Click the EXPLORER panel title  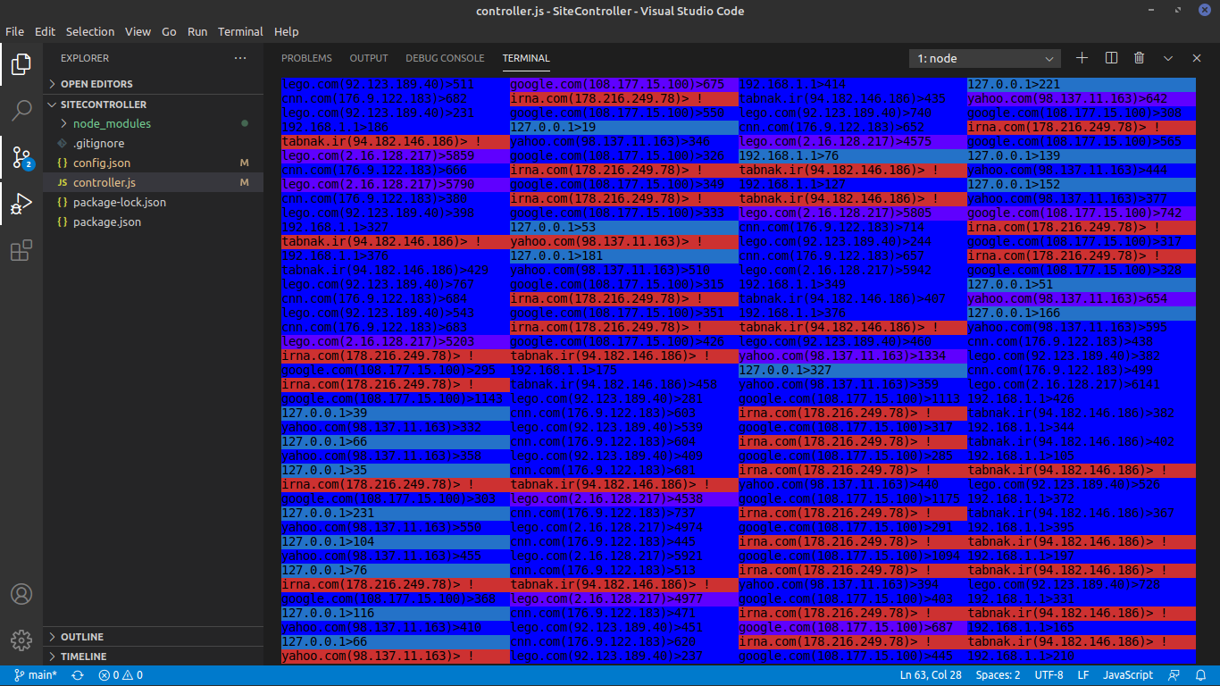point(85,58)
